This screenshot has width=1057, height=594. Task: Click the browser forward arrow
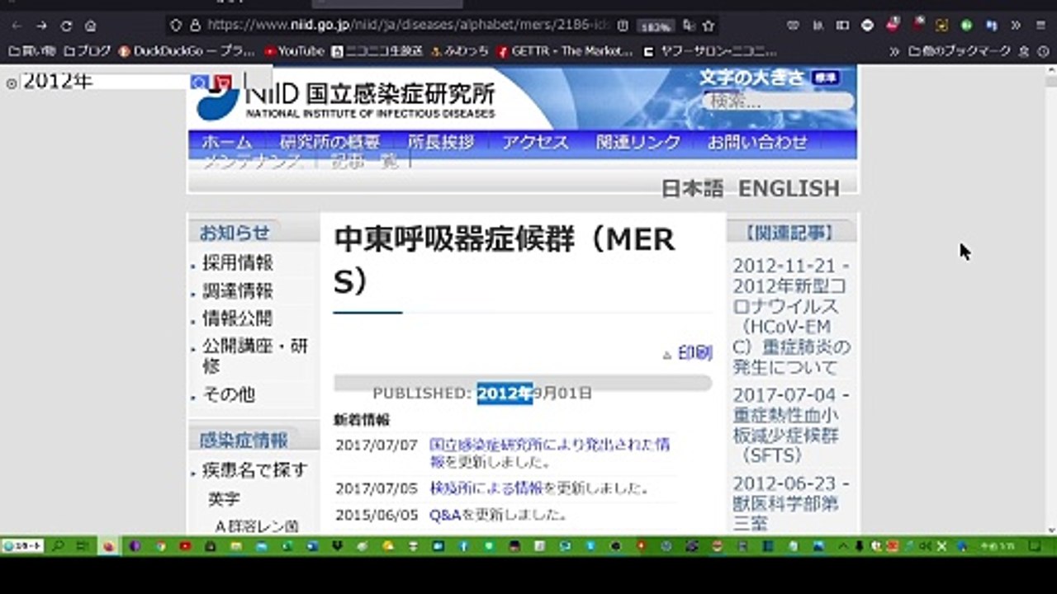pos(41,26)
